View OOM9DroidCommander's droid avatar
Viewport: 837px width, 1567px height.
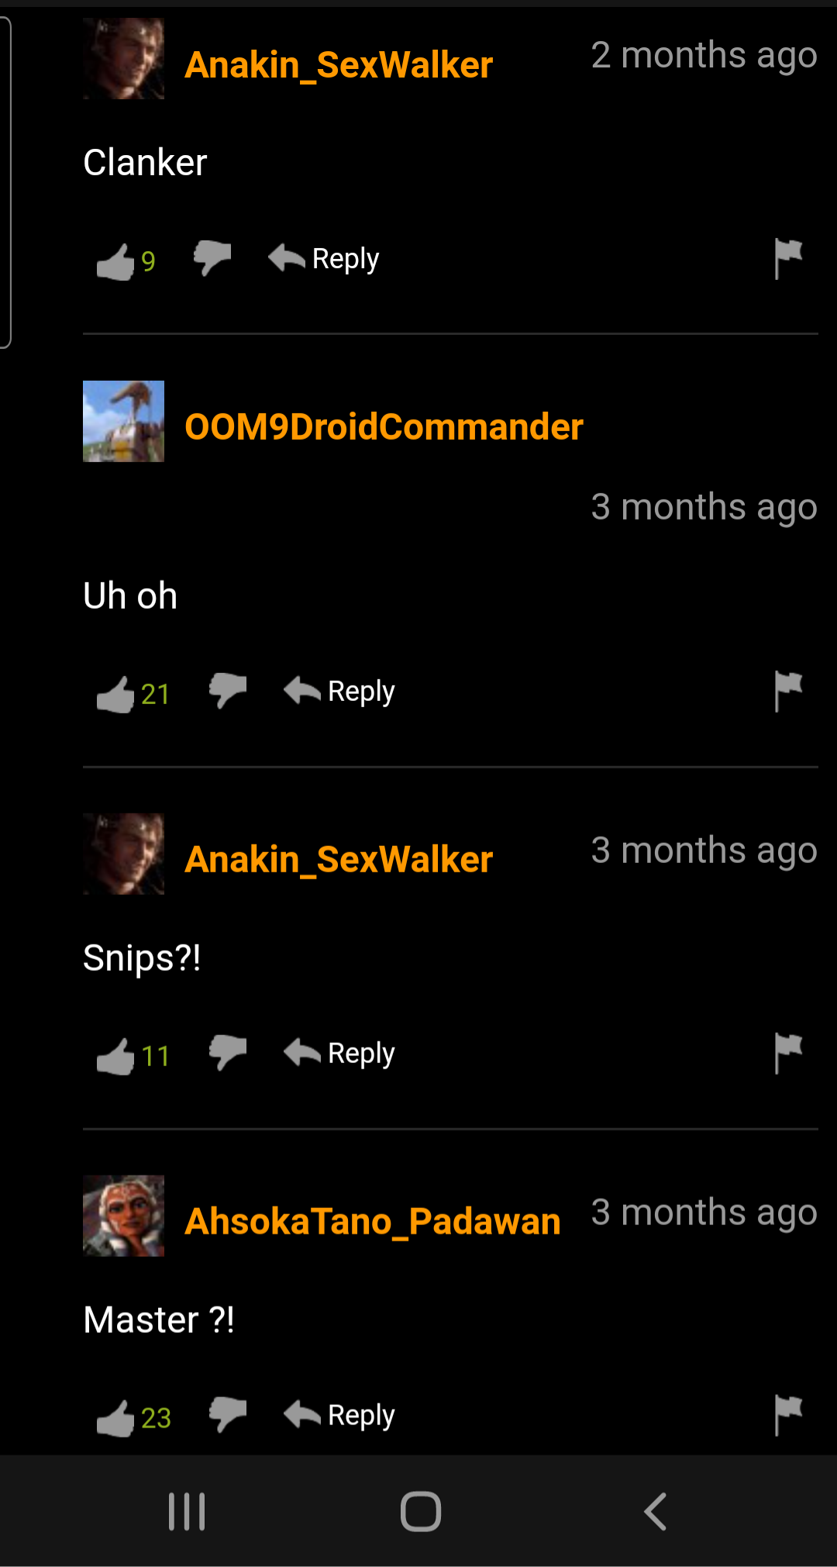[x=123, y=421]
